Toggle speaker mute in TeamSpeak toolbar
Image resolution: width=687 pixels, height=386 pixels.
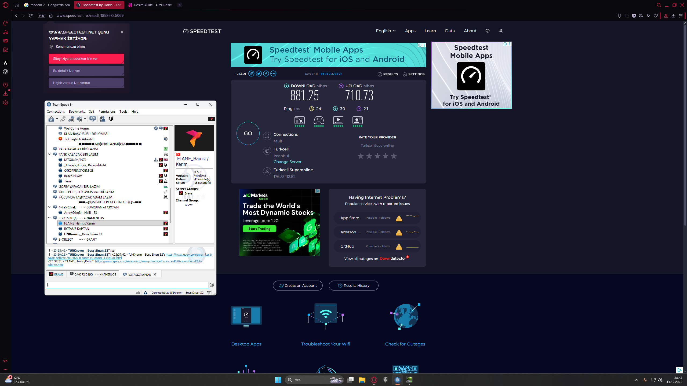pyautogui.click(x=79, y=119)
